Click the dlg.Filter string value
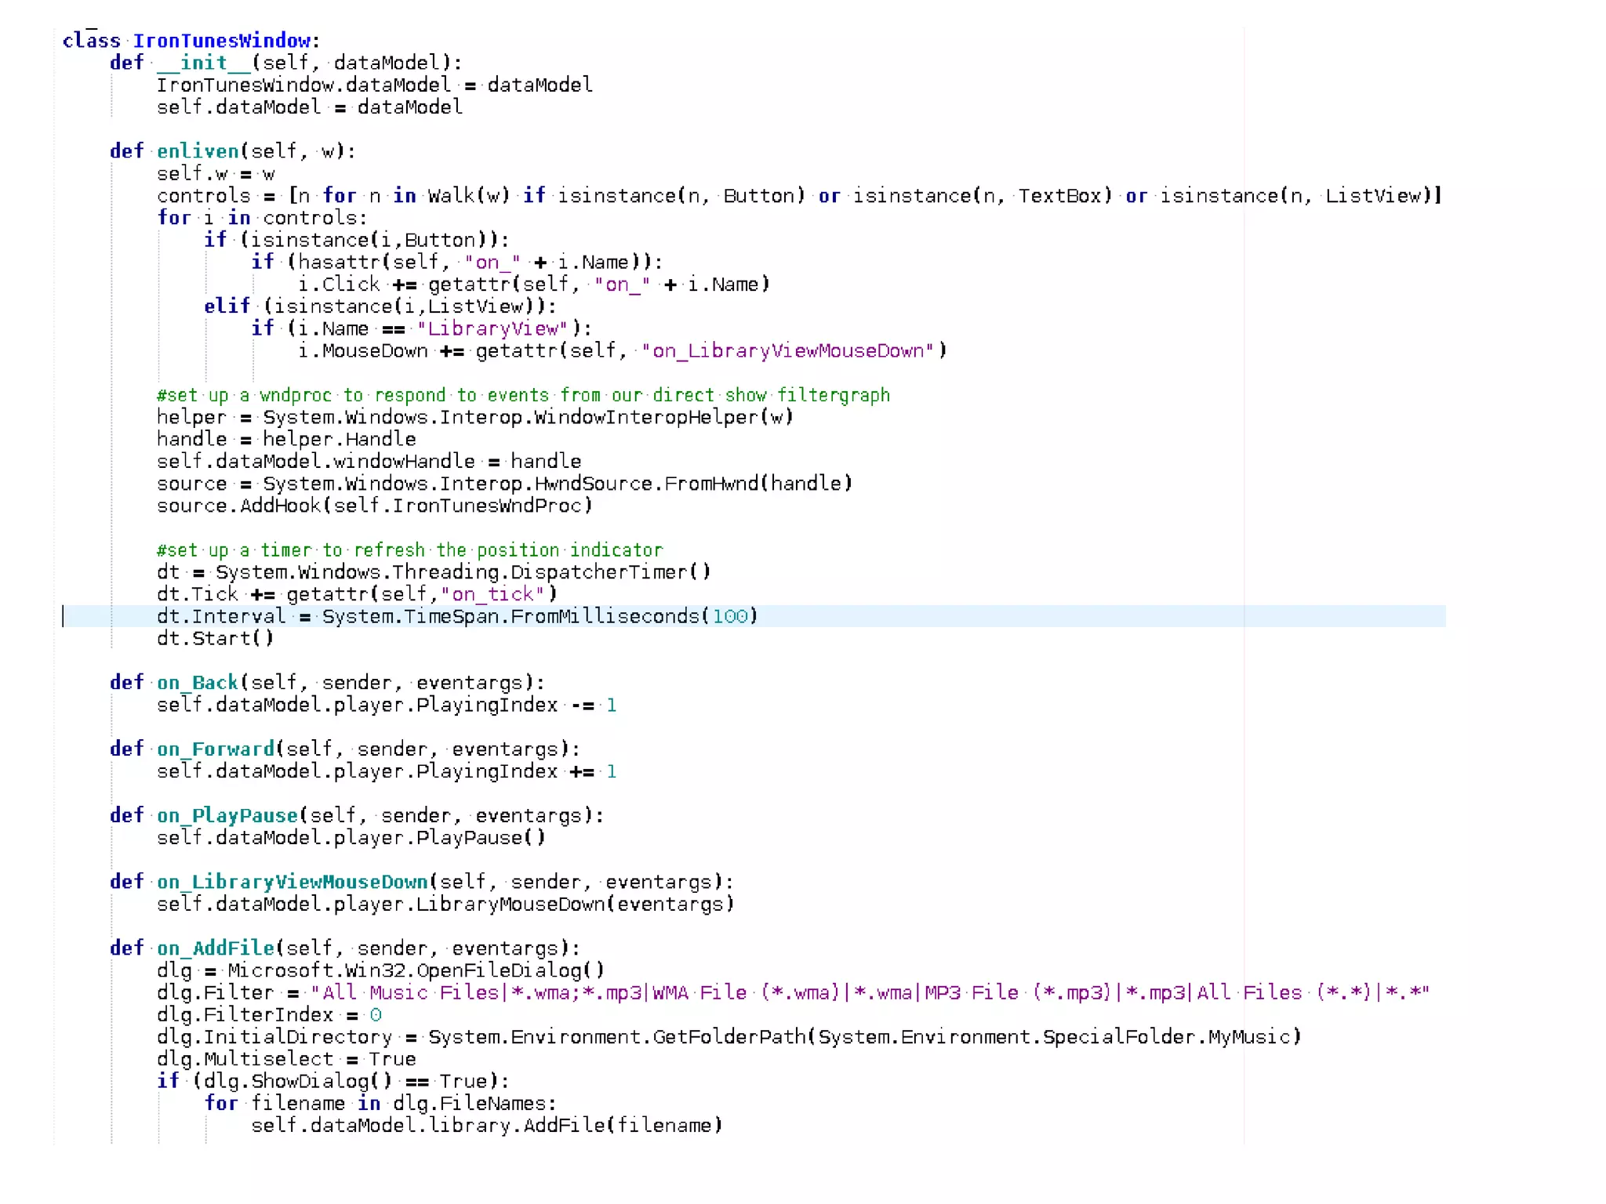This screenshot has height=1204, width=1606. (869, 993)
